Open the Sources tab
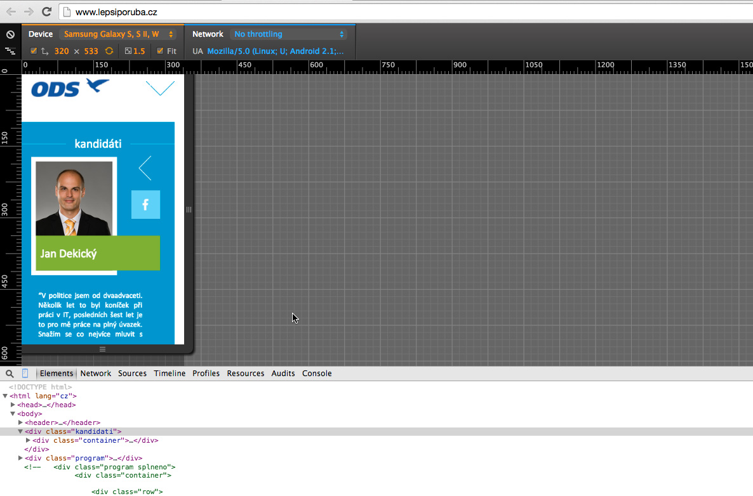 132,374
